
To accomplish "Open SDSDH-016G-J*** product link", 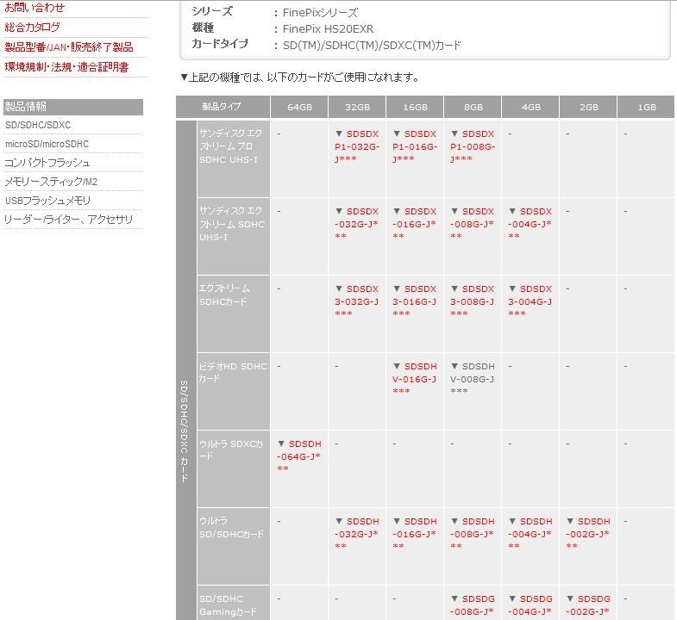I will click(415, 534).
